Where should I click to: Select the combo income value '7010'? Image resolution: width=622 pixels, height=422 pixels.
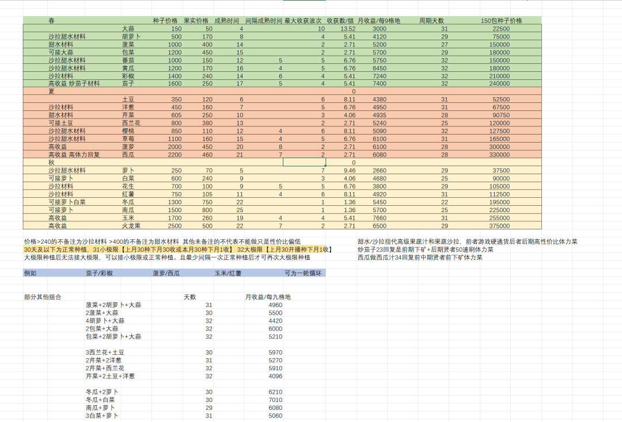(x=276, y=400)
